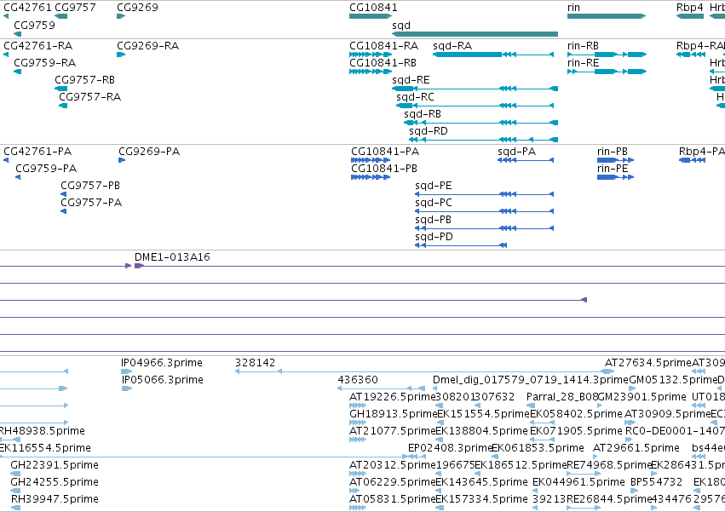The width and height of the screenshot is (725, 512).
Task: Select the CG9759-PA protein label
Action: click(46, 169)
